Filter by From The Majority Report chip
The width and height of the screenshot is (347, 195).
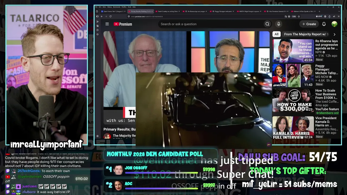[306, 34]
